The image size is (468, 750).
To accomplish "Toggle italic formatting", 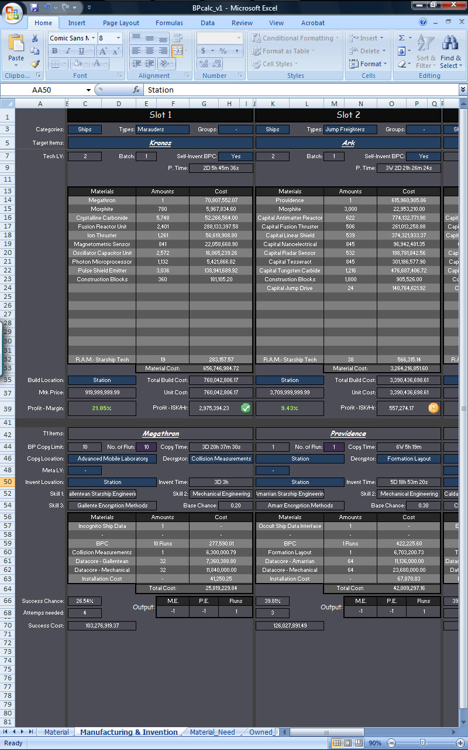I will coord(67,51).
